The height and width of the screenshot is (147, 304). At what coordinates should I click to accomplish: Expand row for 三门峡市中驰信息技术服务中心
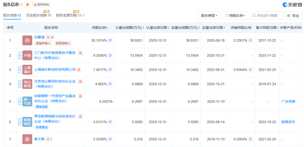[19, 55]
